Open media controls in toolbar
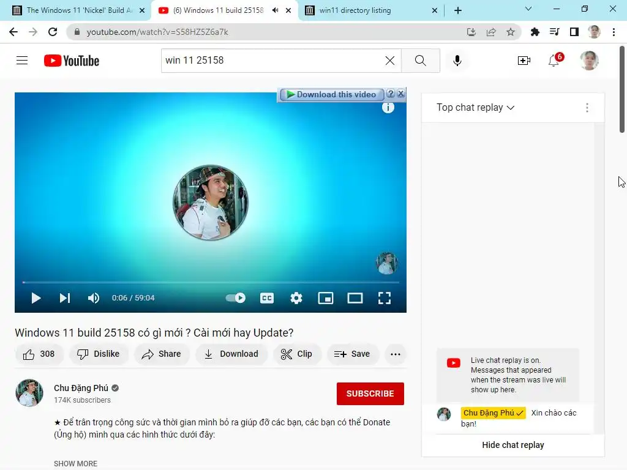 (x=554, y=32)
